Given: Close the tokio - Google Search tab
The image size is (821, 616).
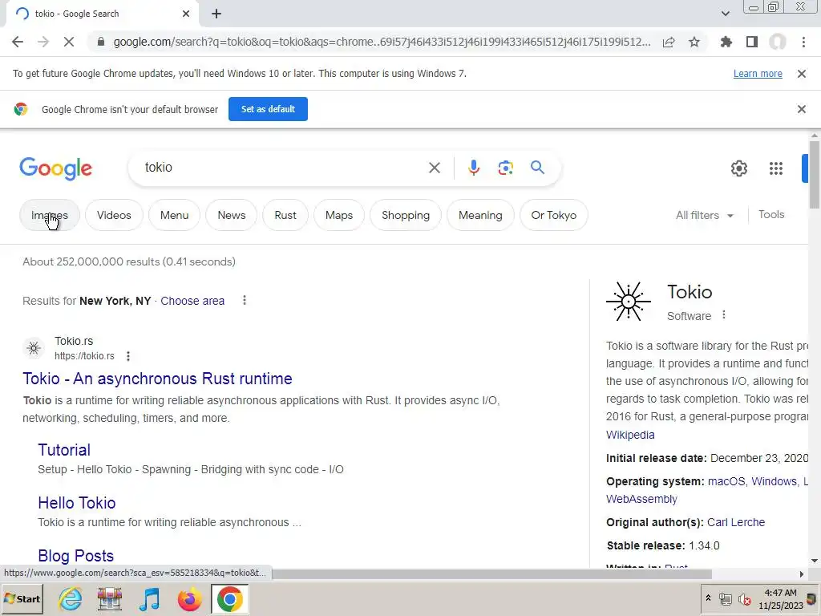Looking at the screenshot, I should point(186,14).
